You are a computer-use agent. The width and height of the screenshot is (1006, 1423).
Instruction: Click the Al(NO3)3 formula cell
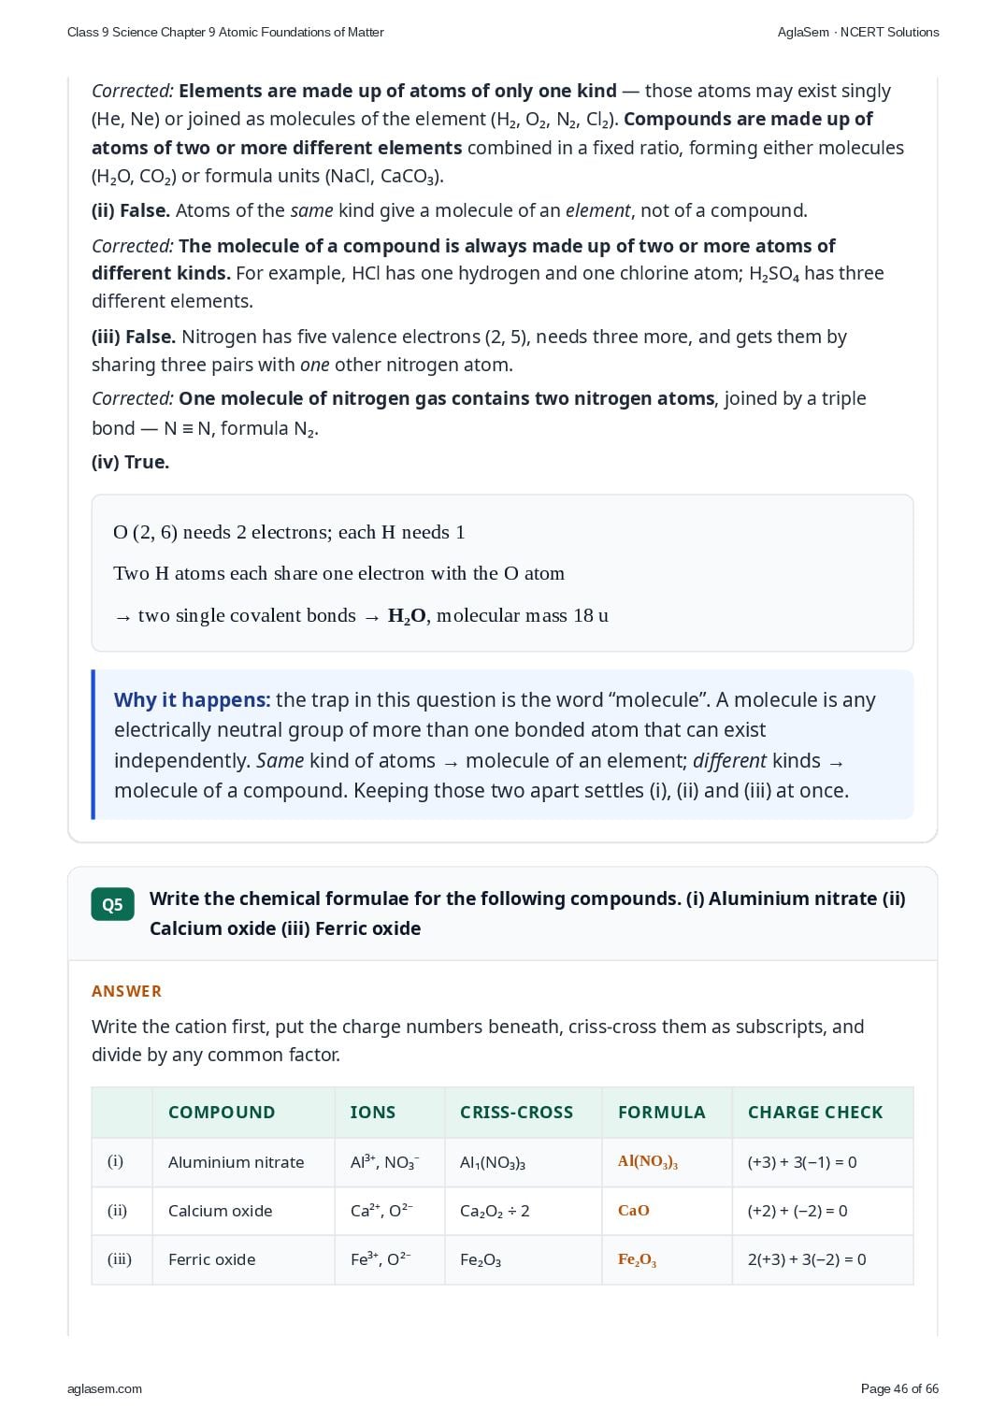click(x=648, y=1162)
